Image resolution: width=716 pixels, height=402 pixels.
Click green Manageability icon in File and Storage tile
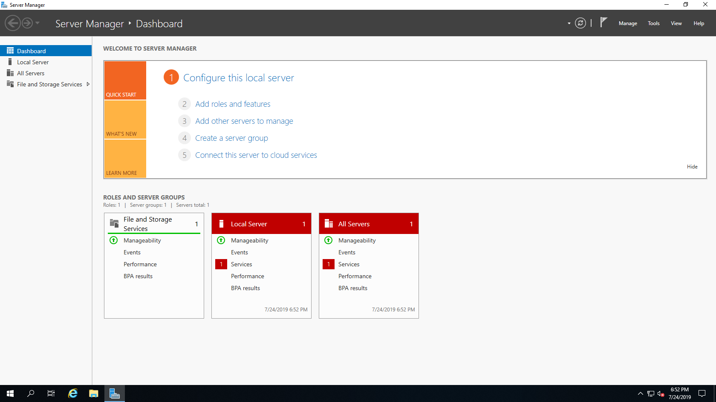[114, 240]
